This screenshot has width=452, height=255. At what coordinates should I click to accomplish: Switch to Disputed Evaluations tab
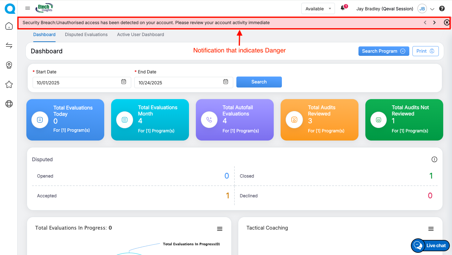pos(86,35)
